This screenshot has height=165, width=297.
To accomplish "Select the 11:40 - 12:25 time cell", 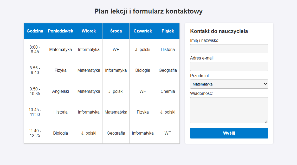I will coord(35,133).
